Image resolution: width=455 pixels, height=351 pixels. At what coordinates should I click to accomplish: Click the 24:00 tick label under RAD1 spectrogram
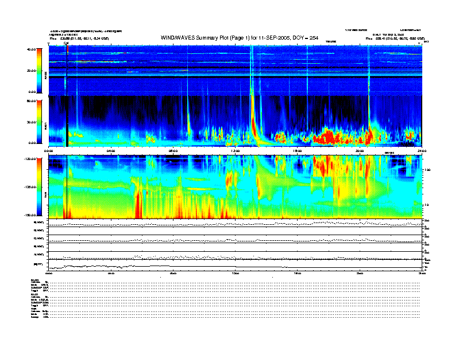coord(422,151)
